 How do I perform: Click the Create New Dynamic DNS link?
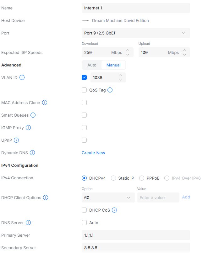pyautogui.click(x=93, y=153)
